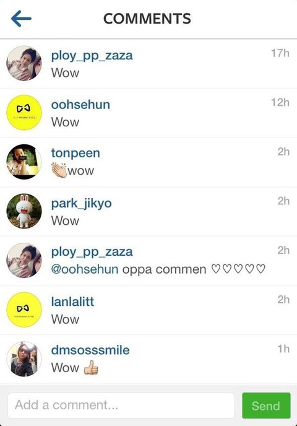This screenshot has width=297, height=426.
Task: Tap park_jikyo's bunny avatar
Action: pos(24,211)
